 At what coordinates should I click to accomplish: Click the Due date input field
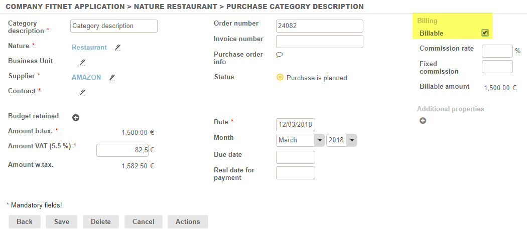pos(296,157)
